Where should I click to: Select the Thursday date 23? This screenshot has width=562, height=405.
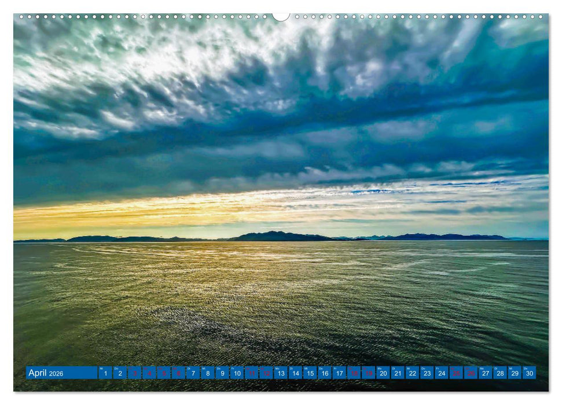427,373
